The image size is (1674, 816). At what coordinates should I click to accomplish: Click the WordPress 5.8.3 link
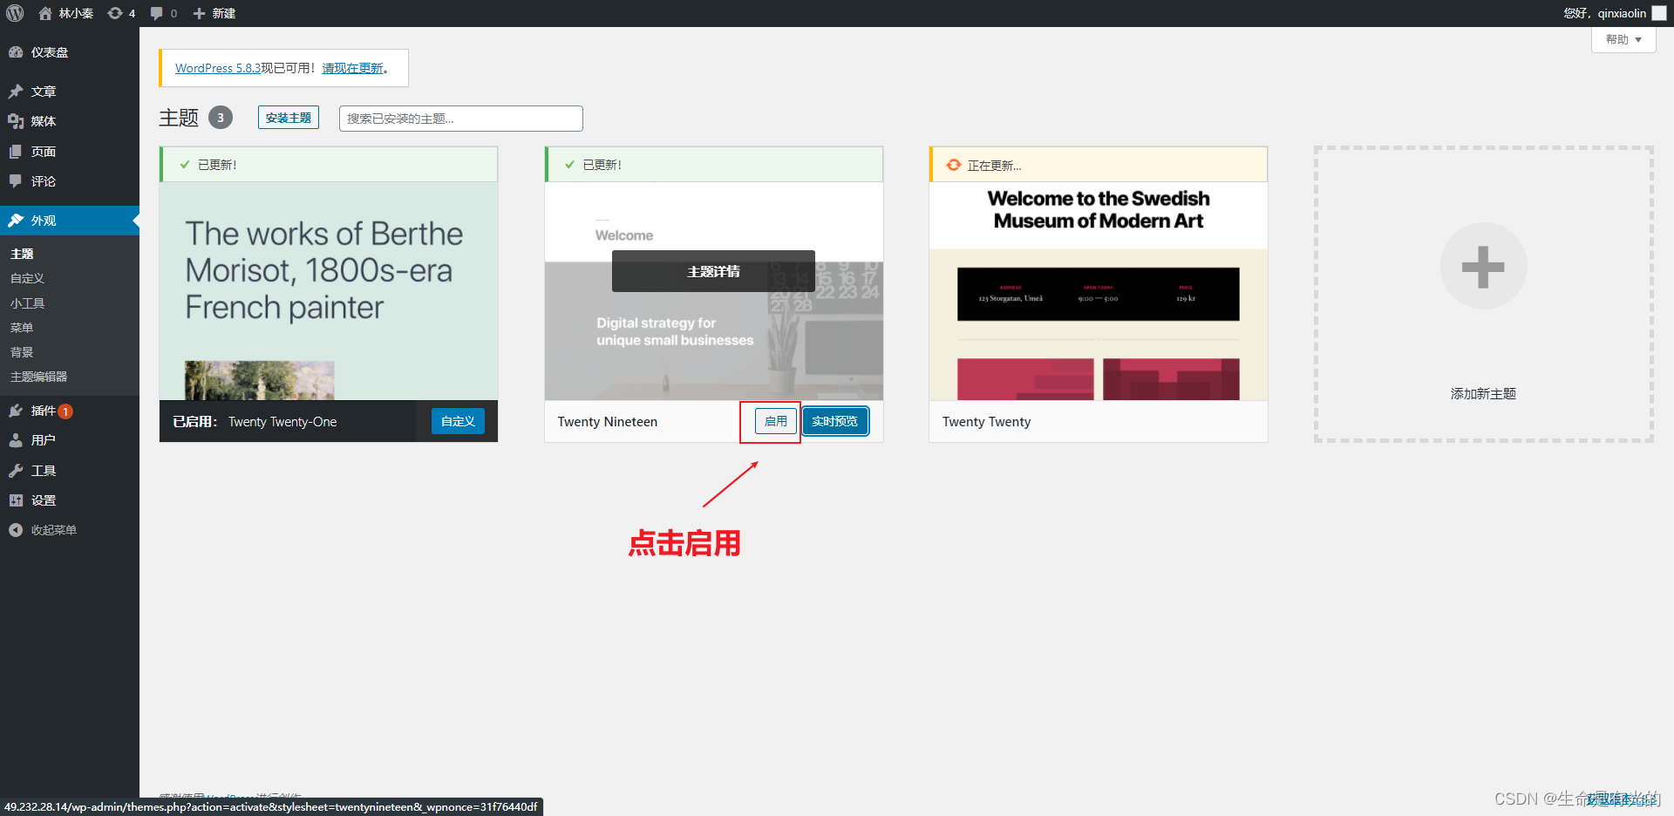tap(218, 68)
